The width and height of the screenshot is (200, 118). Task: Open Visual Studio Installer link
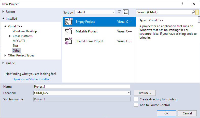[x=31, y=79]
